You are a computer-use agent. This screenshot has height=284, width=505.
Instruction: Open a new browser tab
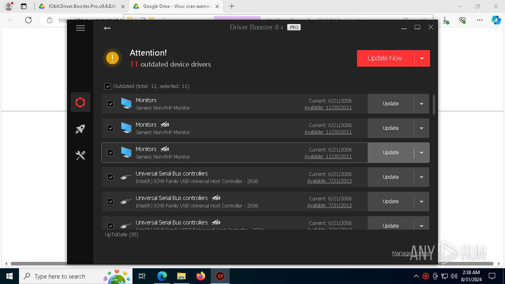coord(232,6)
